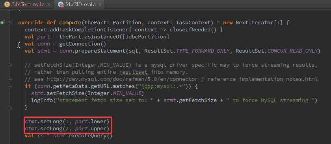331x144 pixels.
Task: Click the logInfo call
Action: click(x=42, y=100)
